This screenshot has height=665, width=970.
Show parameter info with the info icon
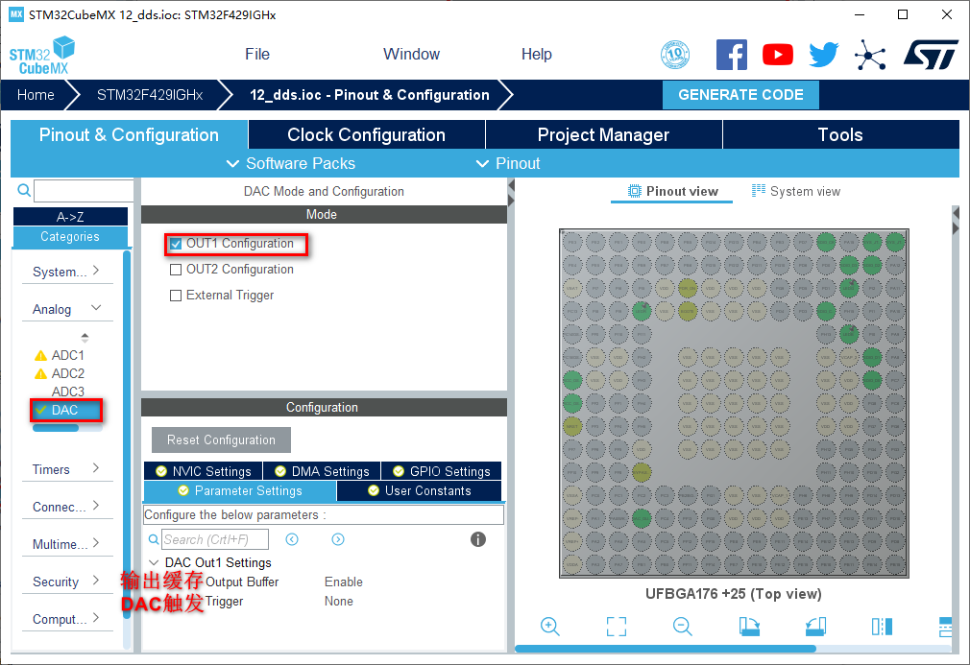click(478, 539)
